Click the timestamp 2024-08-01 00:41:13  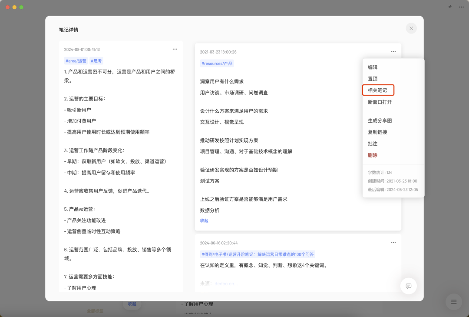[x=82, y=50]
